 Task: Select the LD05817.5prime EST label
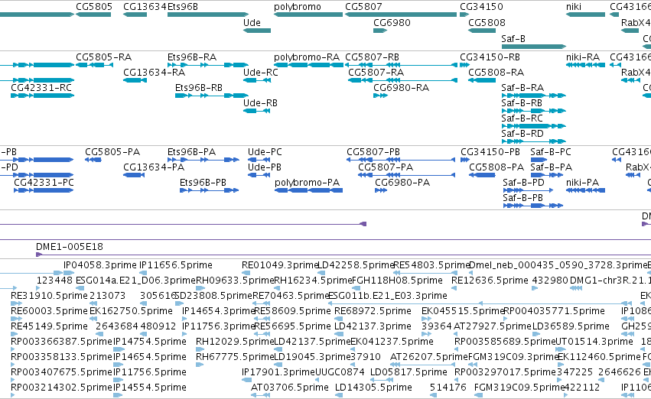point(409,372)
